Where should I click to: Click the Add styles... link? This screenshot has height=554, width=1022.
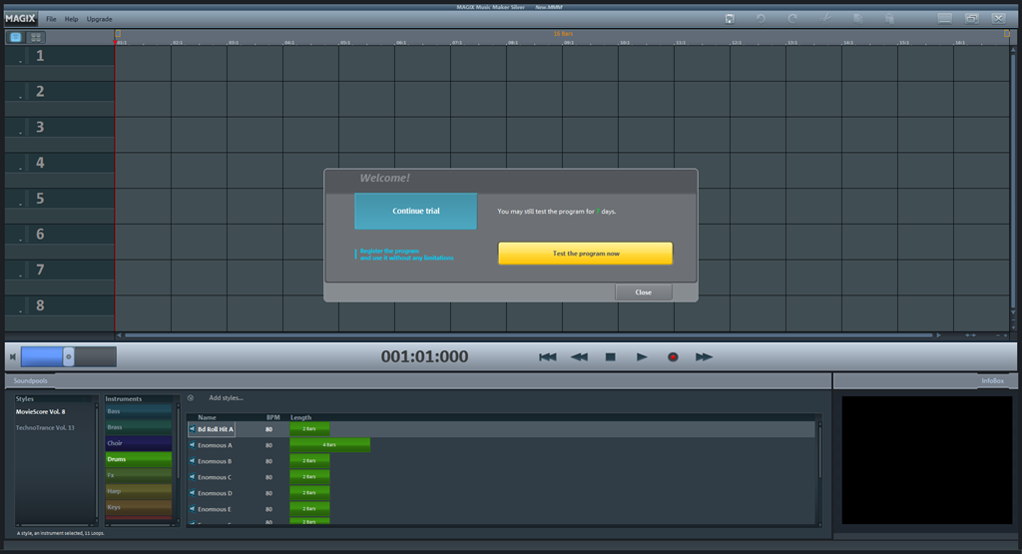[226, 397]
